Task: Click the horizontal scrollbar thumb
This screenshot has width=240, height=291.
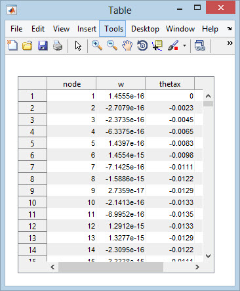Action: [x=111, y=267]
